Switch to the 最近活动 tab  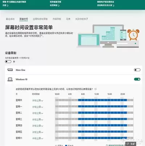(x=10, y=19)
